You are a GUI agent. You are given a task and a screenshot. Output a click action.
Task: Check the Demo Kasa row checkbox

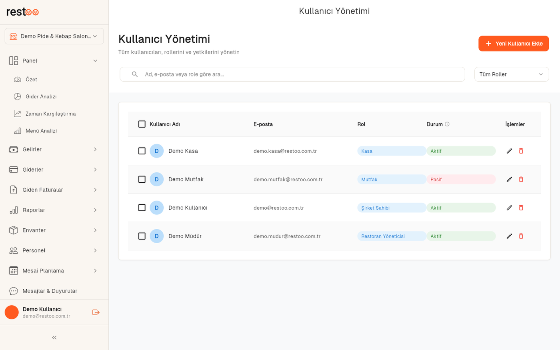[x=142, y=151]
